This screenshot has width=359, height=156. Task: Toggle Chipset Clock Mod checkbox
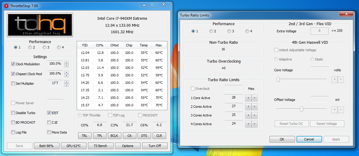pyautogui.click(x=13, y=74)
